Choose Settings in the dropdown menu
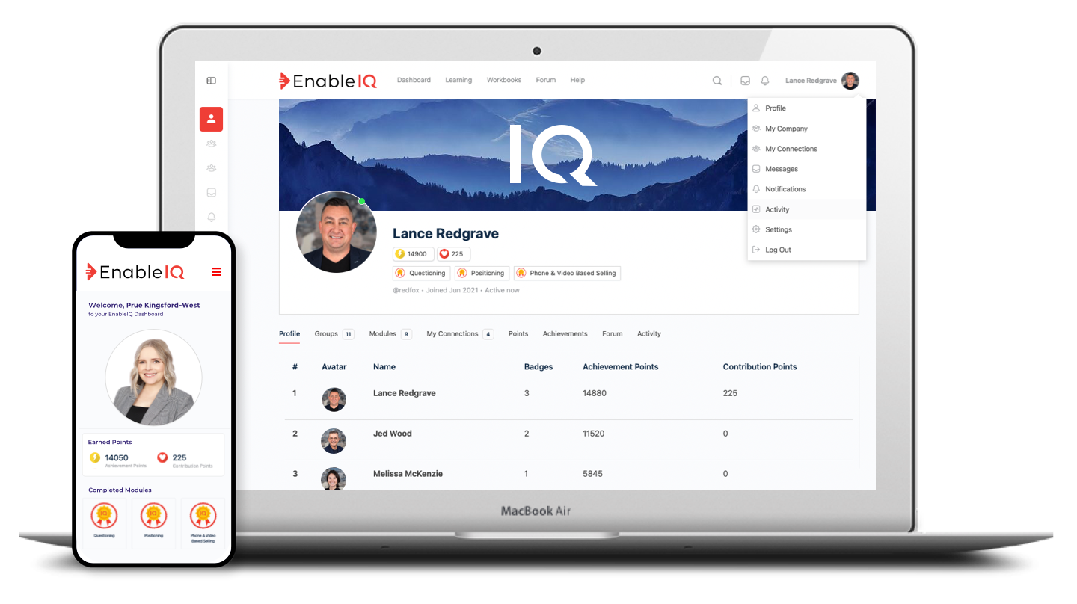The height and width of the screenshot is (604, 1077). (x=779, y=229)
